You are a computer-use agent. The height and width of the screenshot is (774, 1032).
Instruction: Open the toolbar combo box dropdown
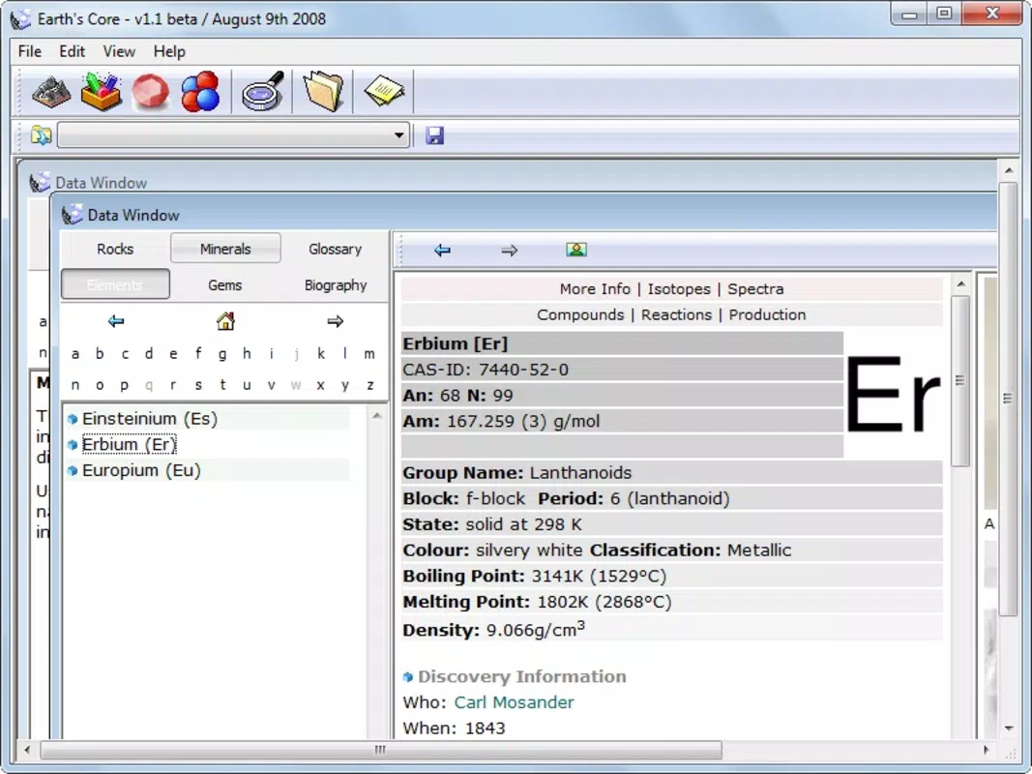click(398, 135)
